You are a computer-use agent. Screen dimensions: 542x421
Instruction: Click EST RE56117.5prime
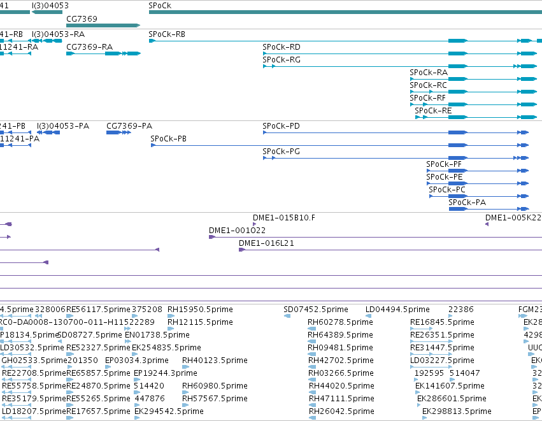[x=98, y=310]
